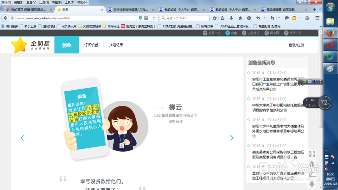Open 新手上路 bookmark

point(28,26)
